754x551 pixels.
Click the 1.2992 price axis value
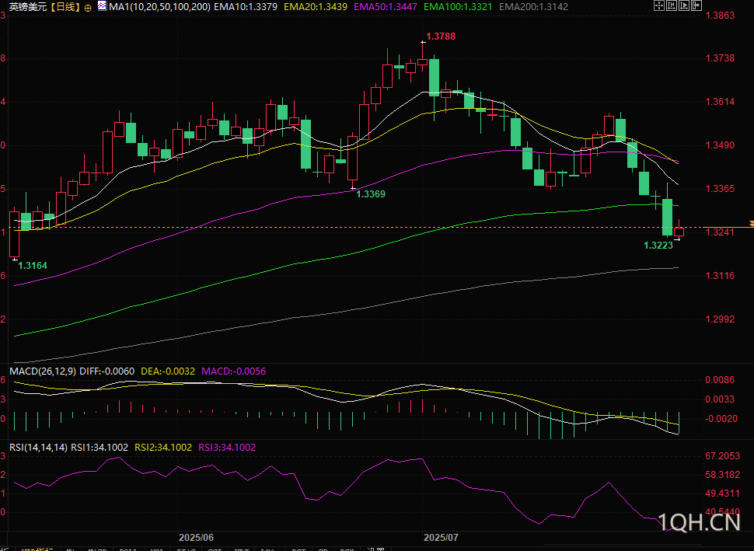[720, 319]
